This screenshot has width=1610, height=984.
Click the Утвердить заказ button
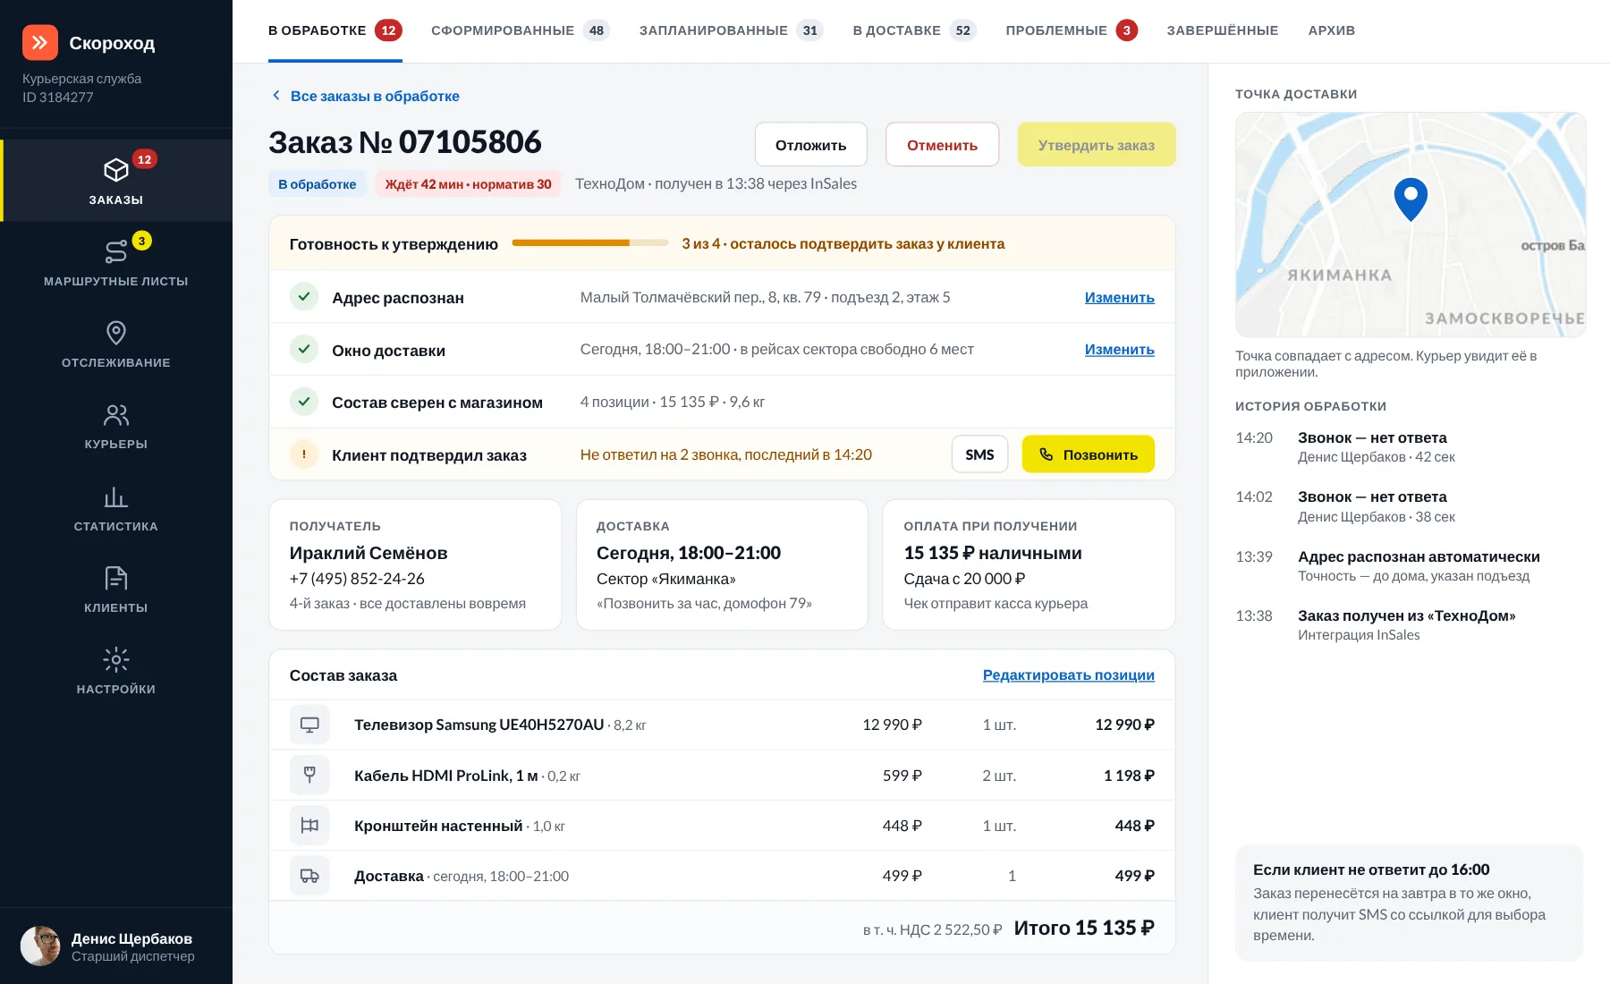click(x=1097, y=145)
